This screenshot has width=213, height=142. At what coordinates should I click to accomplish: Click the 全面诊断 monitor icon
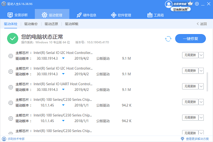tap(10, 15)
